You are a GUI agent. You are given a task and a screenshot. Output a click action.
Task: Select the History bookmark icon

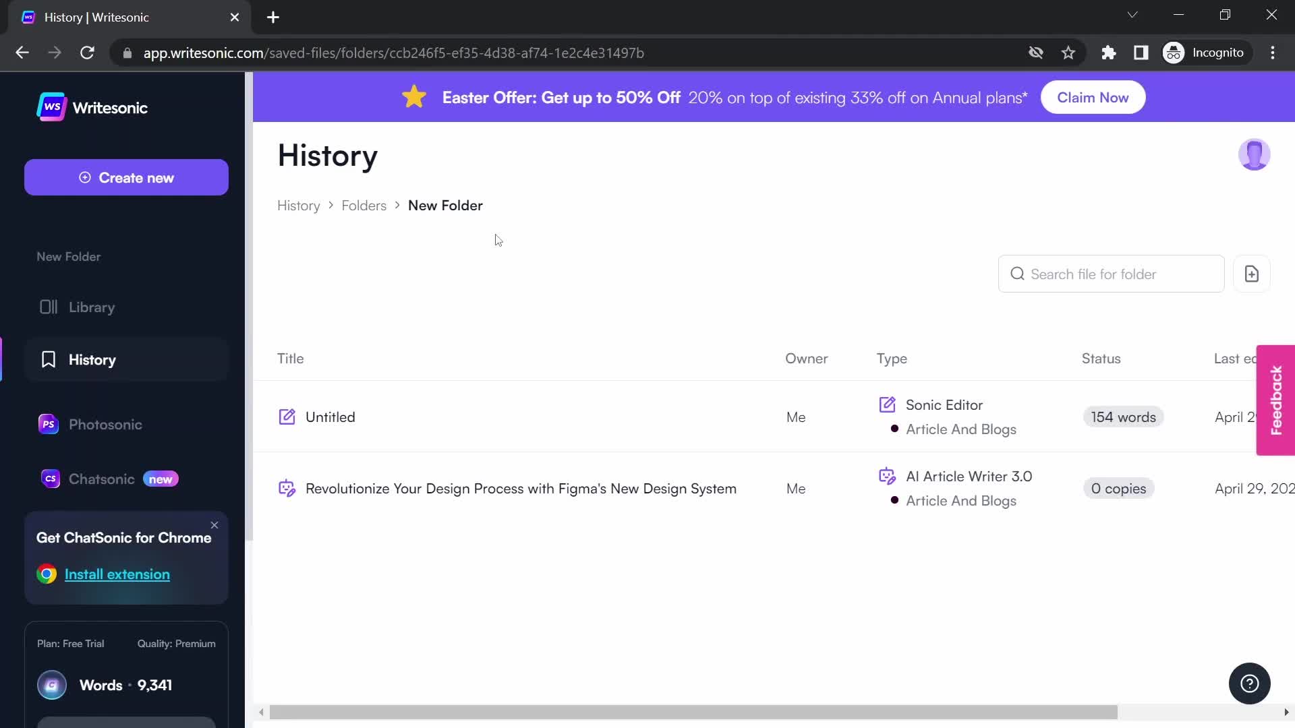point(48,359)
